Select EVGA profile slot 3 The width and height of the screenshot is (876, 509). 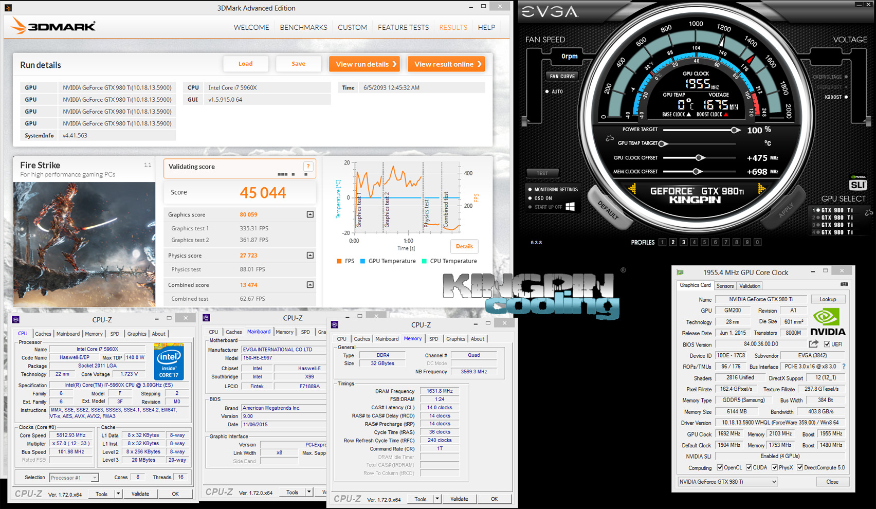point(683,242)
